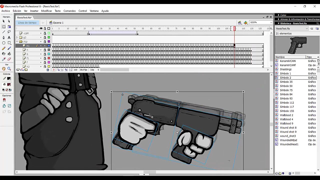Open the Modificar menu

pyautogui.click(x=46, y=11)
